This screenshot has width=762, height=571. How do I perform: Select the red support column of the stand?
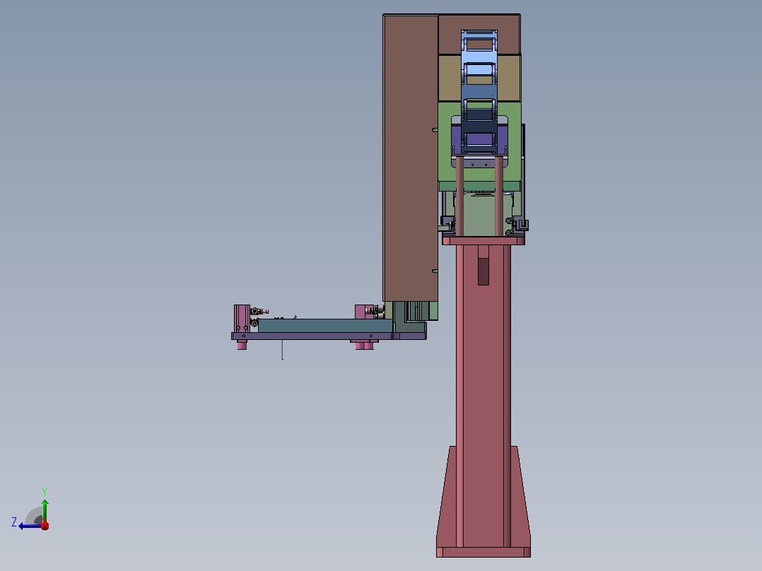click(483, 396)
